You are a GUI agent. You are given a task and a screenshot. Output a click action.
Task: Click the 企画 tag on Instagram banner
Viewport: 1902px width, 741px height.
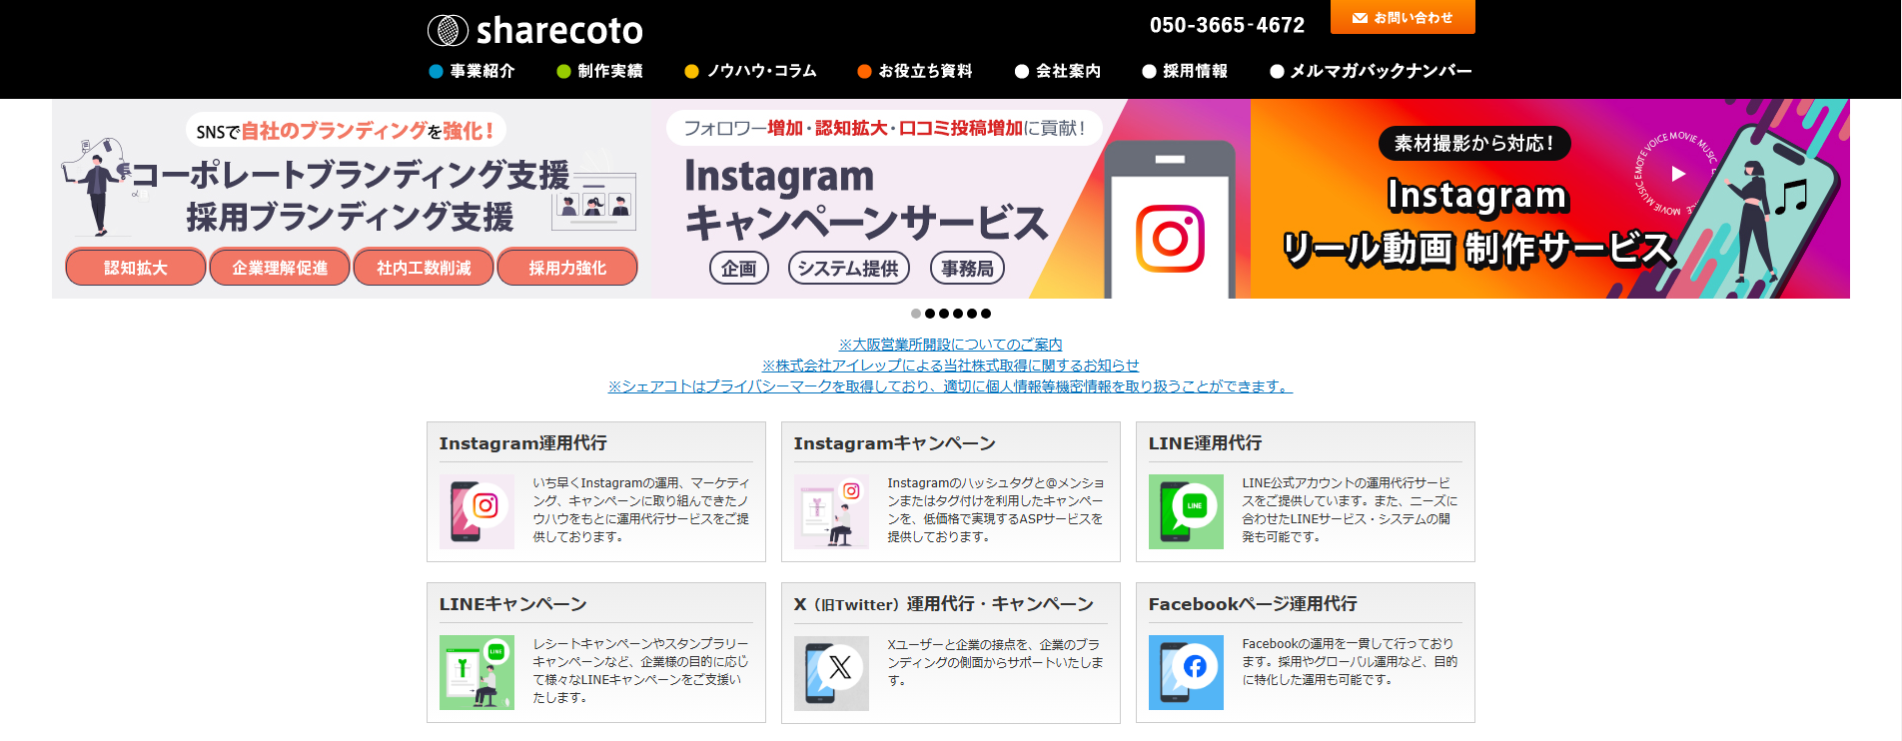click(739, 269)
